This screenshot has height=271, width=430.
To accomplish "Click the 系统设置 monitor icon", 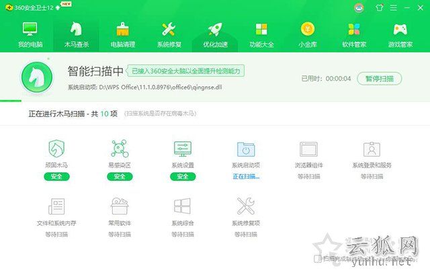I will (183, 149).
